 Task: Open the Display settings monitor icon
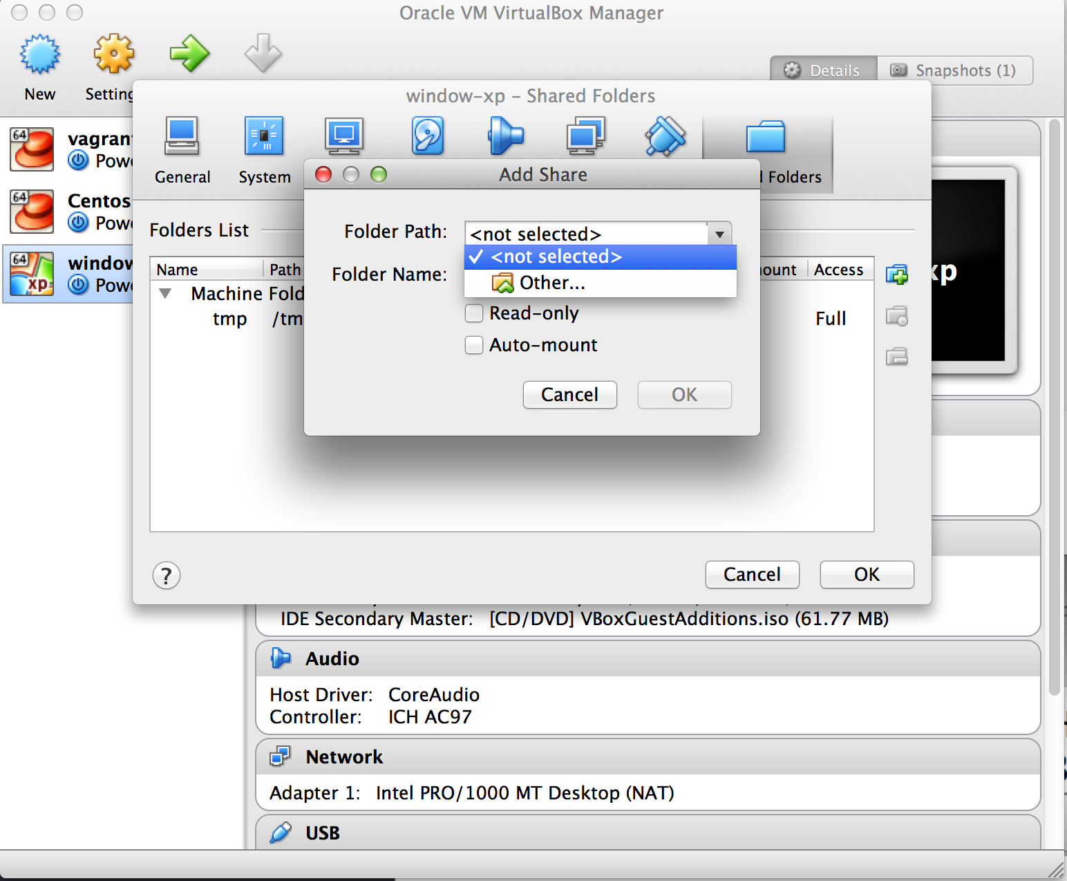click(344, 136)
